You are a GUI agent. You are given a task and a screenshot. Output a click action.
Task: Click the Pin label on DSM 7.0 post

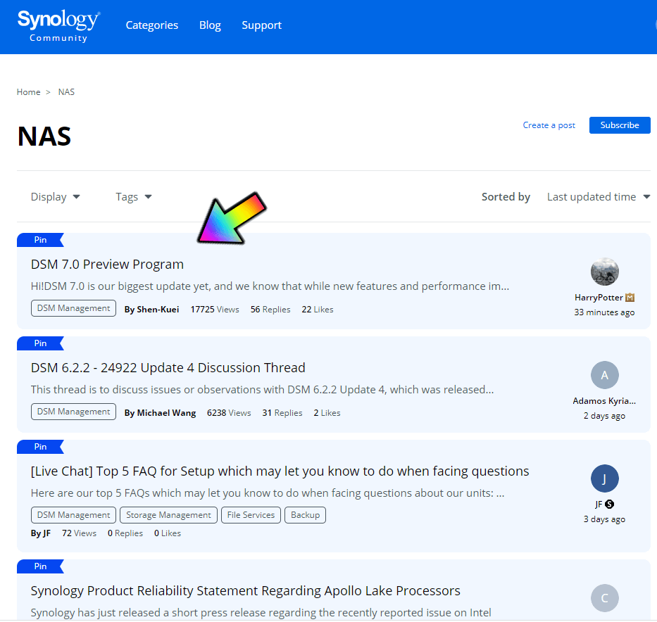pos(40,240)
